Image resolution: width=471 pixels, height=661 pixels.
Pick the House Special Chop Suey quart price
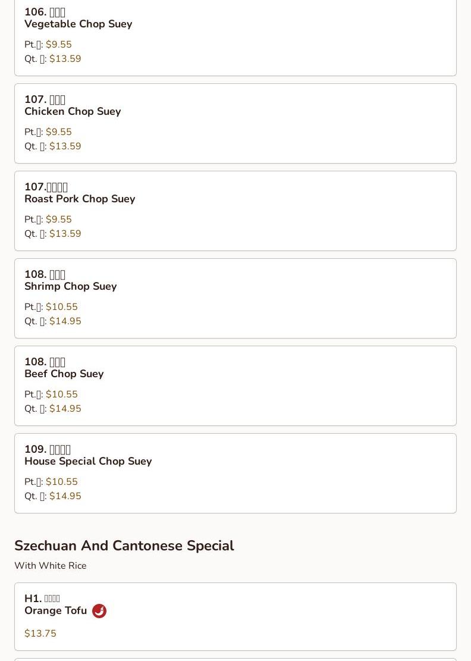[65, 496]
